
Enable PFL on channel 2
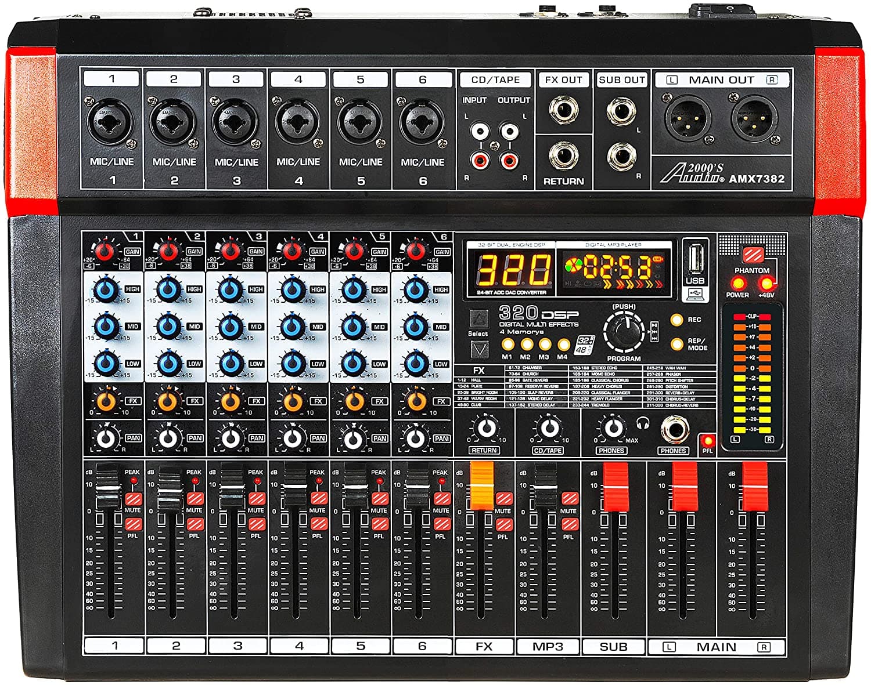(195, 524)
